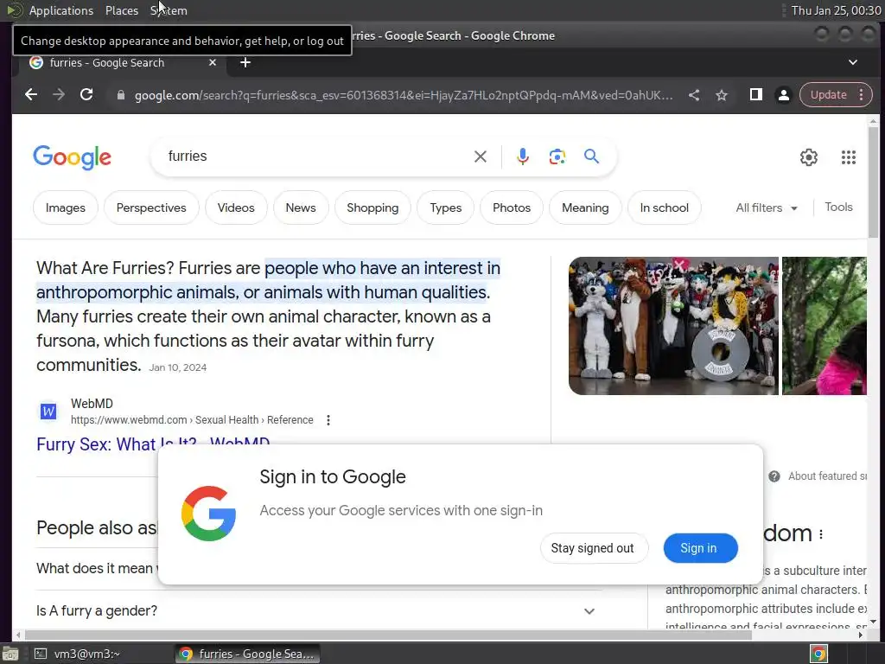Select the Images filter chip
This screenshot has height=664, width=885.
pos(66,207)
